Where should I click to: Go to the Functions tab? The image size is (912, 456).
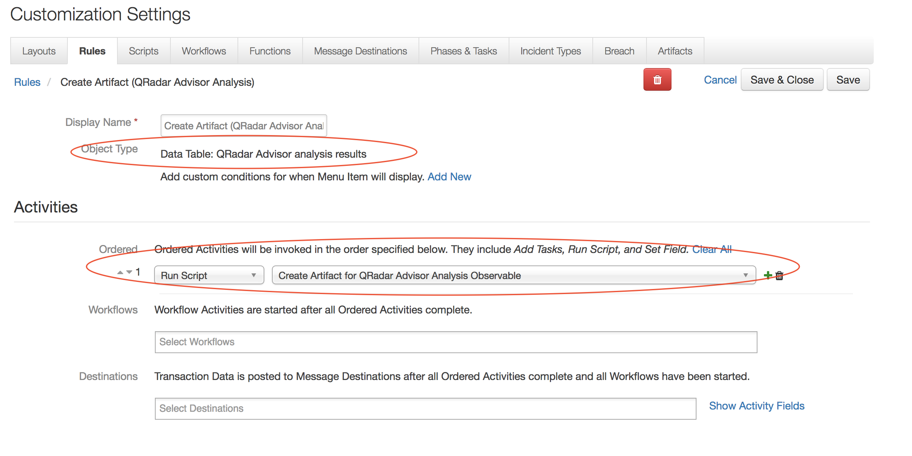pyautogui.click(x=270, y=51)
